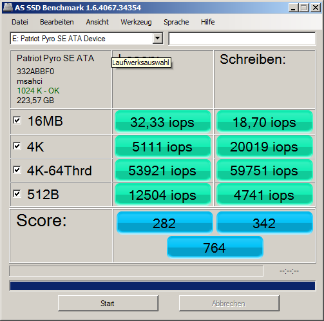Open the Datei menu
Viewport: 324px width, 321px height.
pyautogui.click(x=20, y=22)
